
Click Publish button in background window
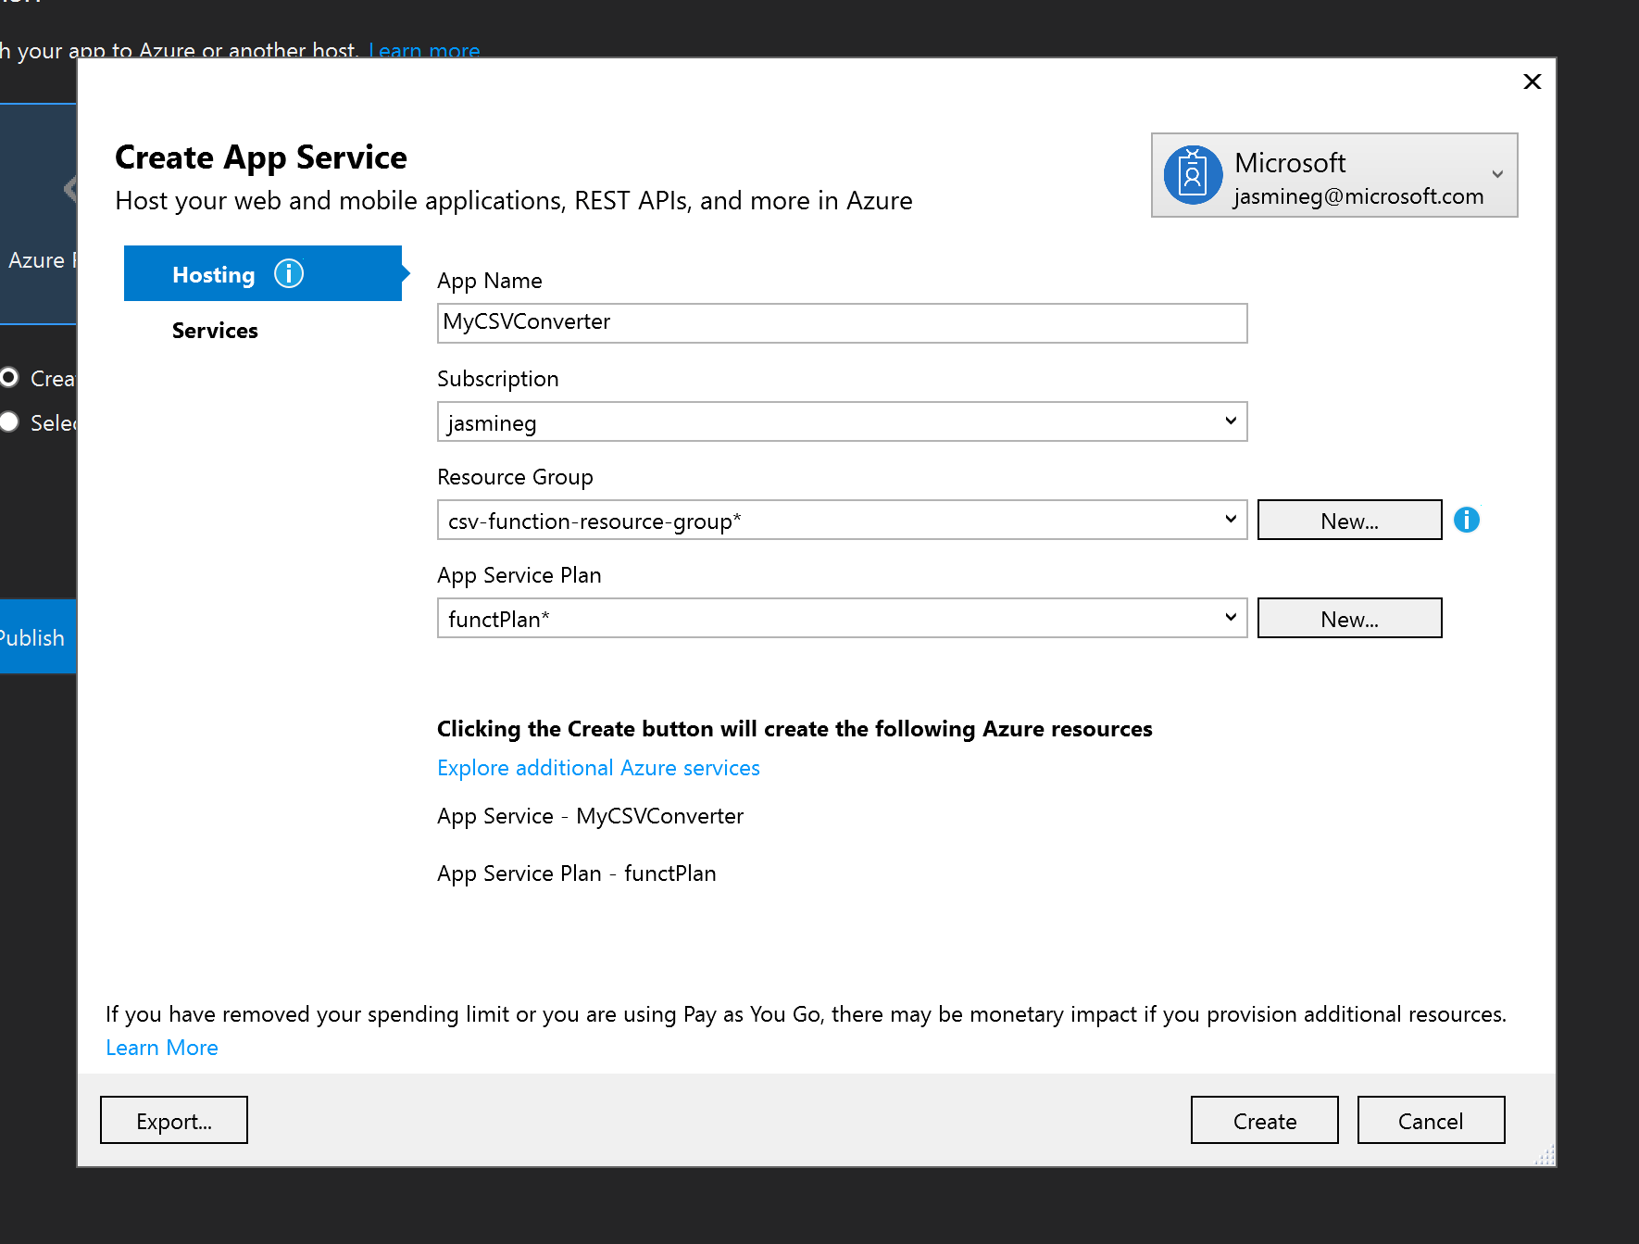[38, 636]
